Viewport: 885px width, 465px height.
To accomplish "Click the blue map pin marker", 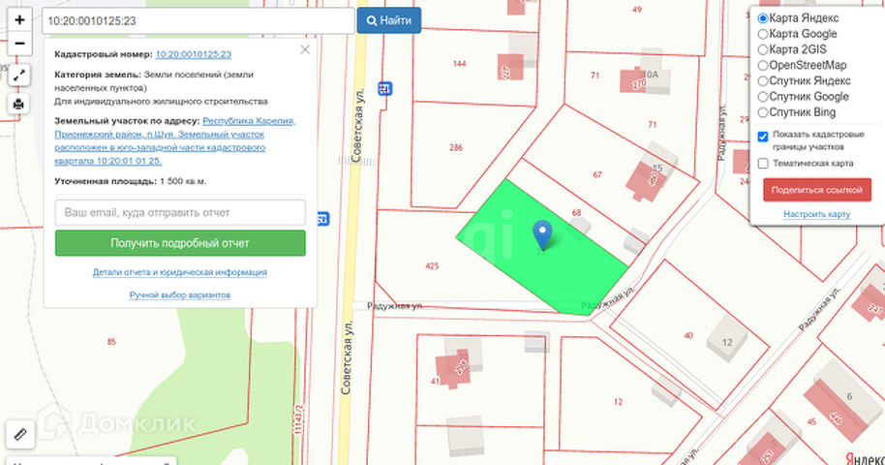I will [x=542, y=235].
